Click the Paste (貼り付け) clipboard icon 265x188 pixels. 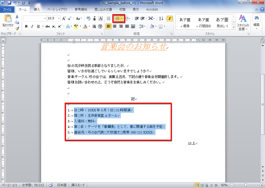[8, 19]
